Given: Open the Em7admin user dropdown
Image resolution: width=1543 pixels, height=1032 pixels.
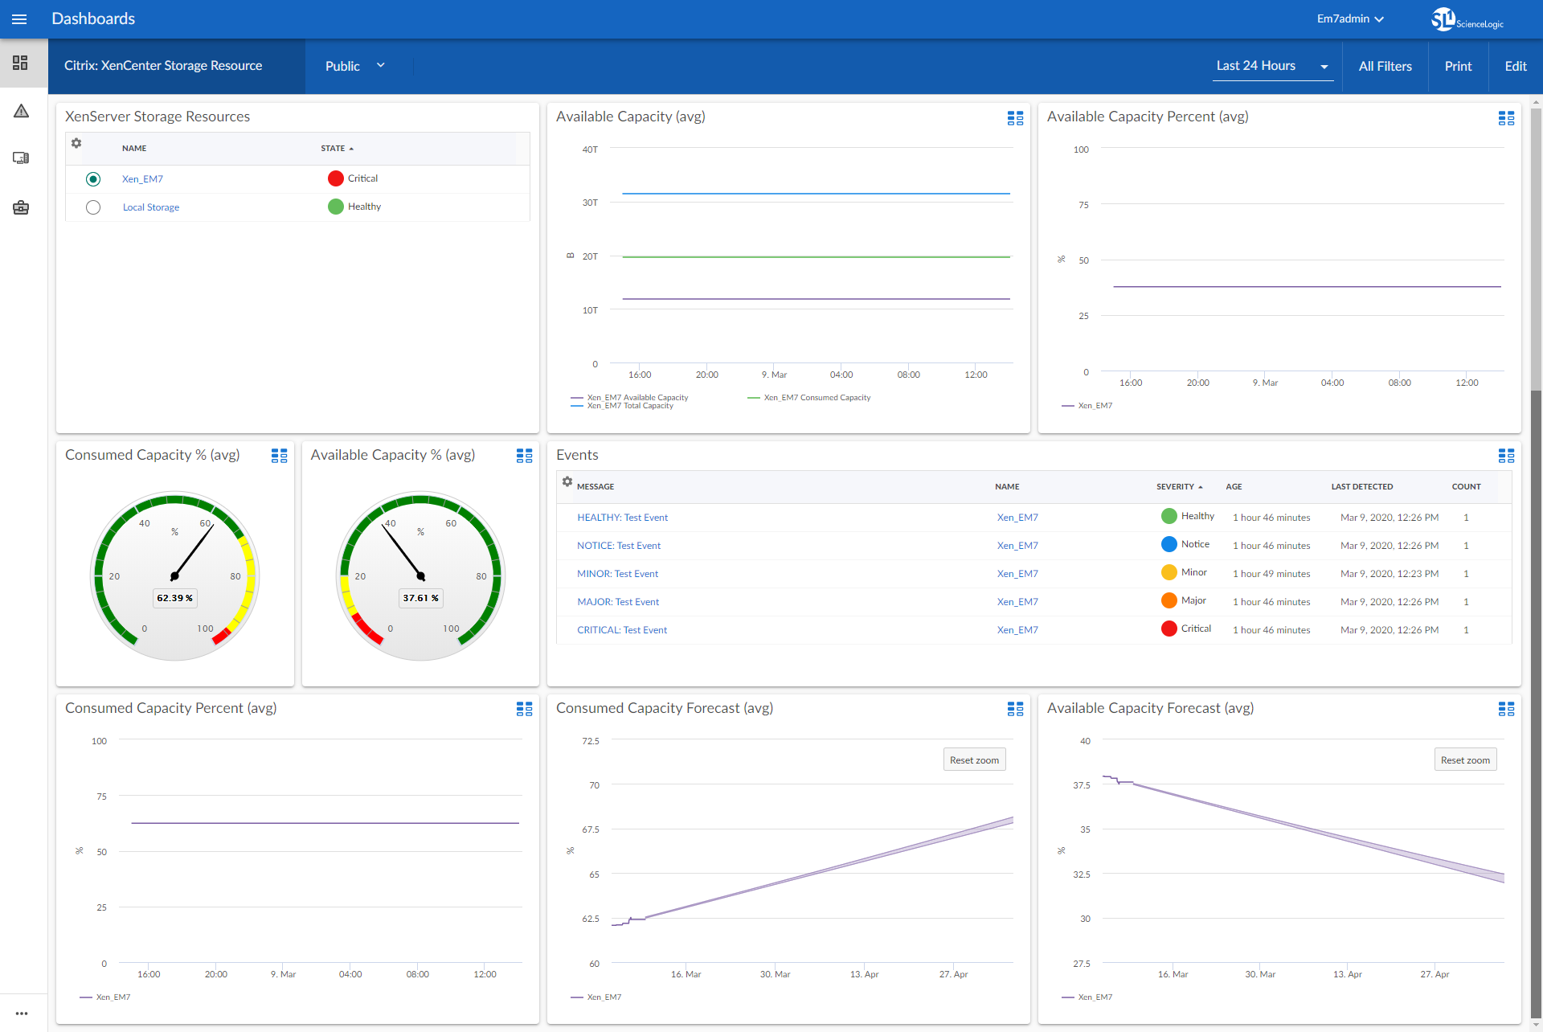Looking at the screenshot, I should pyautogui.click(x=1350, y=18).
